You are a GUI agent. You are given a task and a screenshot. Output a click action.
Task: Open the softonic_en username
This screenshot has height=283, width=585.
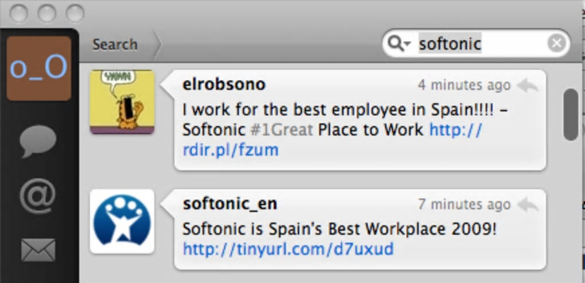click(x=230, y=204)
